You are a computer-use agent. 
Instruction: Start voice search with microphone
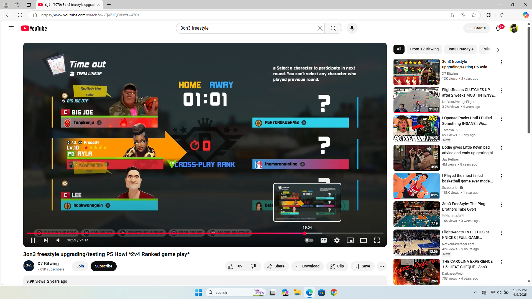[x=352, y=28]
